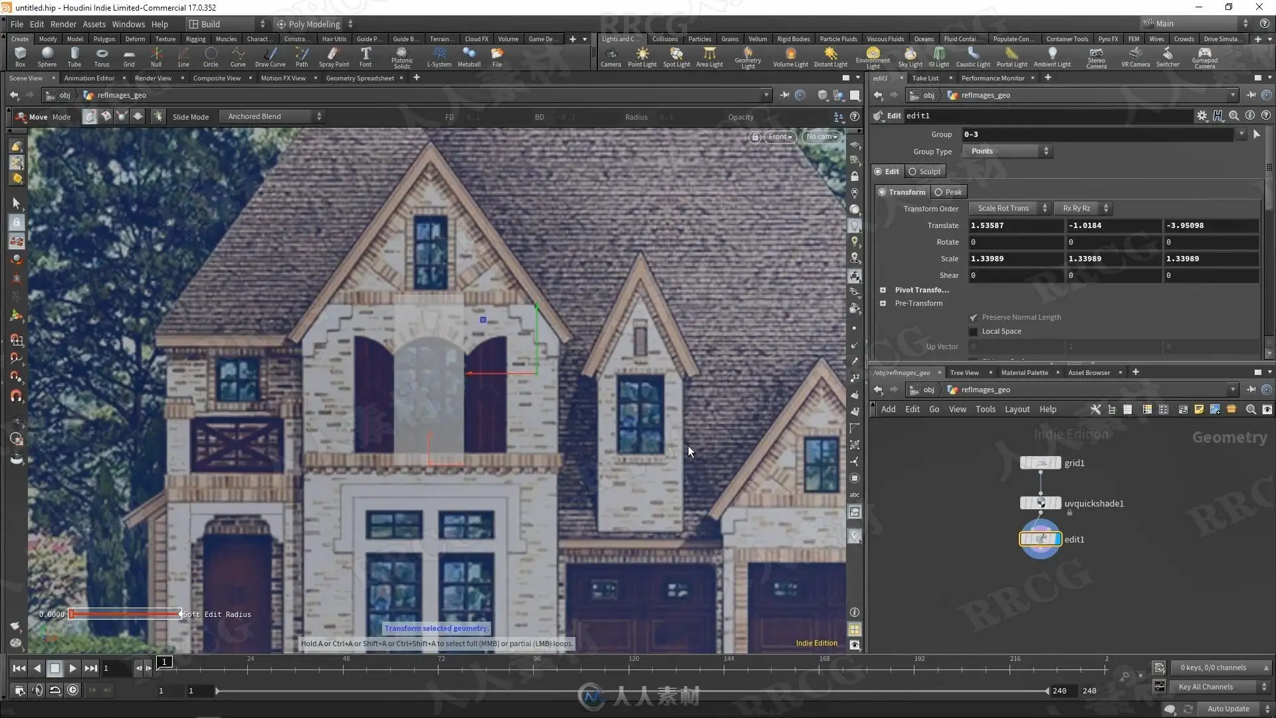Click the Soft Edit Radius slider

pos(125,614)
